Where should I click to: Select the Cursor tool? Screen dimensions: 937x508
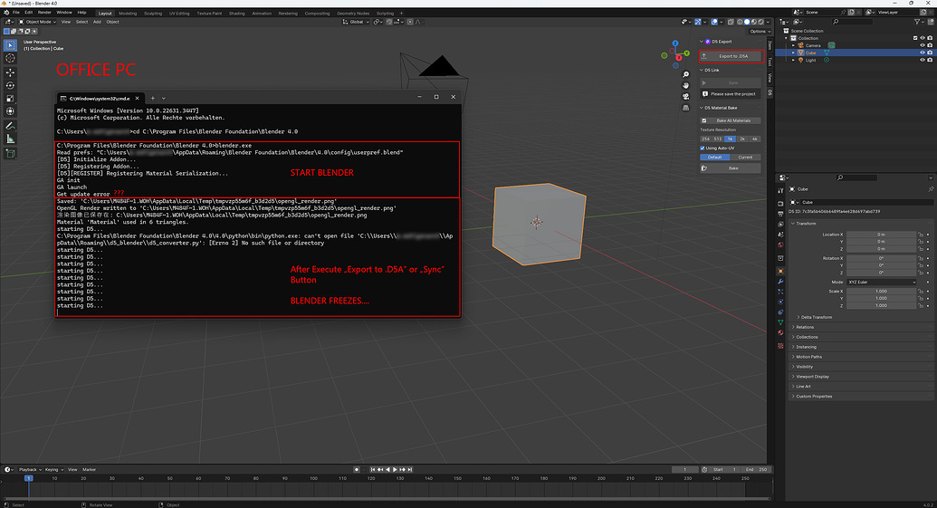point(10,59)
